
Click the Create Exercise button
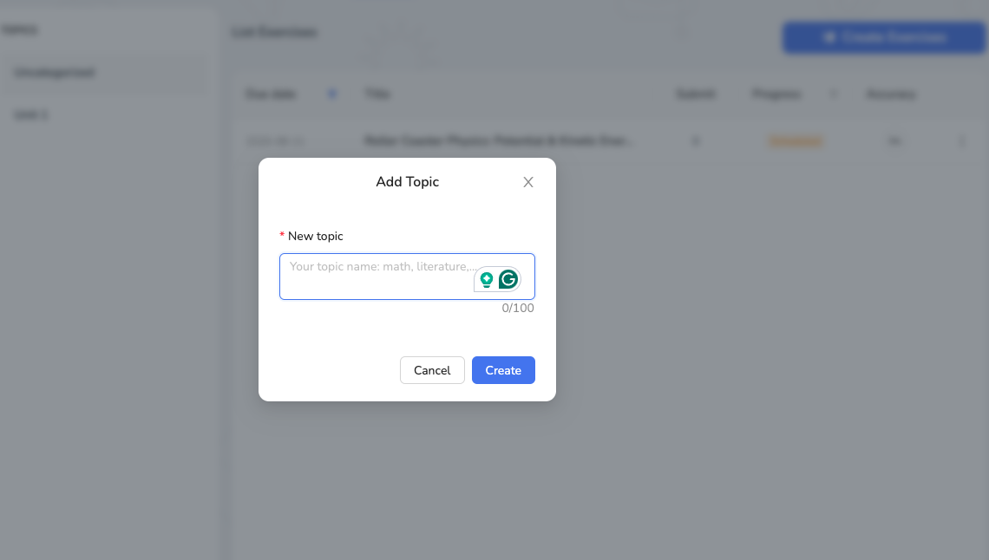[883, 37]
